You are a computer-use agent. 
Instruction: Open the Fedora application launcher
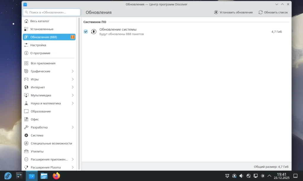point(8,176)
